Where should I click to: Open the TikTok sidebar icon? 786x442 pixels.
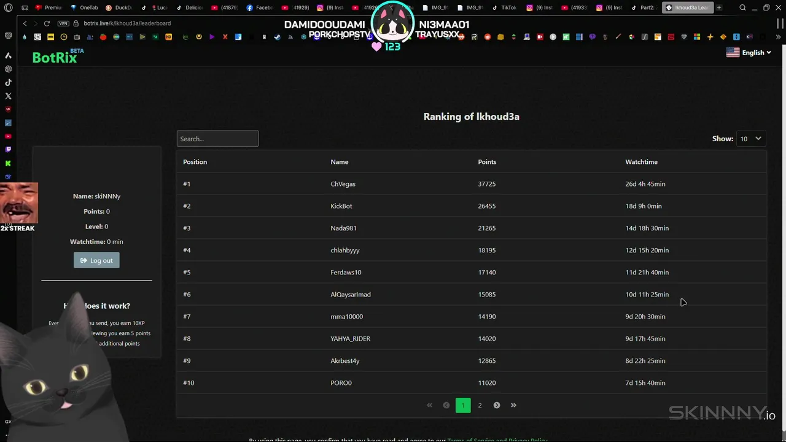pos(8,82)
